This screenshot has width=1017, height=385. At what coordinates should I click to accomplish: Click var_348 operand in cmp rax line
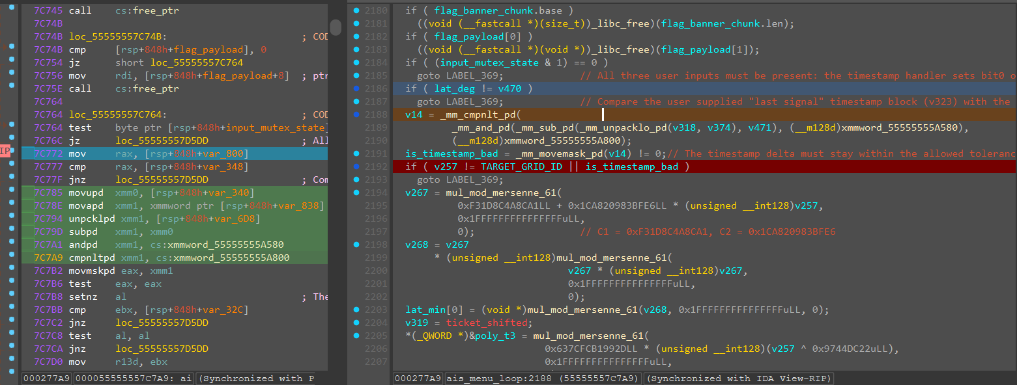[224, 167]
